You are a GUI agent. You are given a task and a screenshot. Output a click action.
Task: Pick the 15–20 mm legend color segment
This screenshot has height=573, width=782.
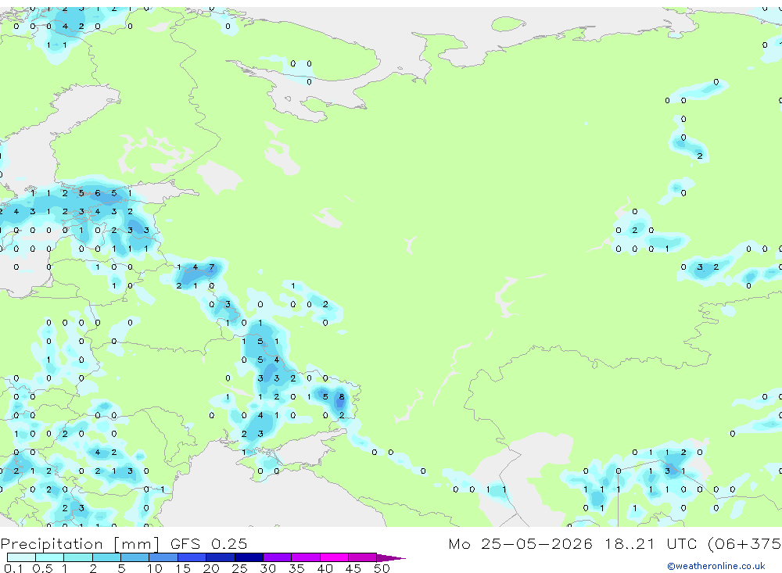click(192, 557)
